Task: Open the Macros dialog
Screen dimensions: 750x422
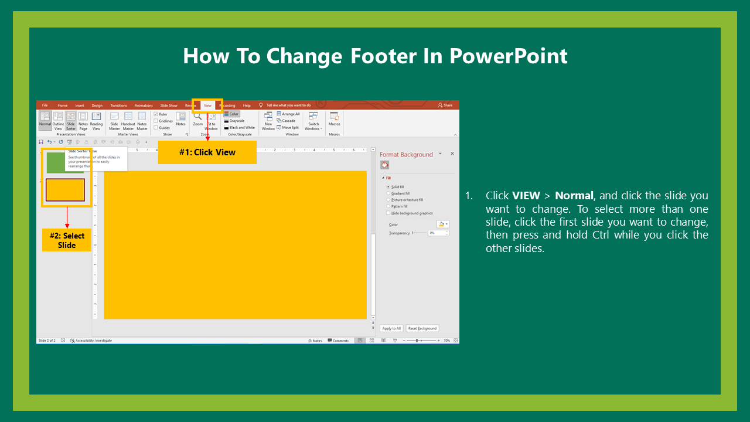Action: [x=334, y=119]
